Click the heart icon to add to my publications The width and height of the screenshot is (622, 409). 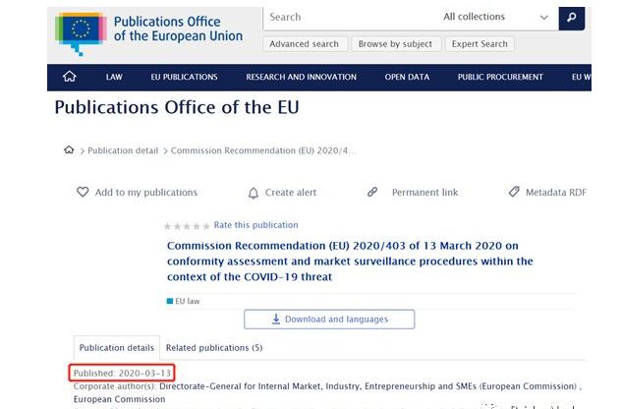tap(83, 192)
